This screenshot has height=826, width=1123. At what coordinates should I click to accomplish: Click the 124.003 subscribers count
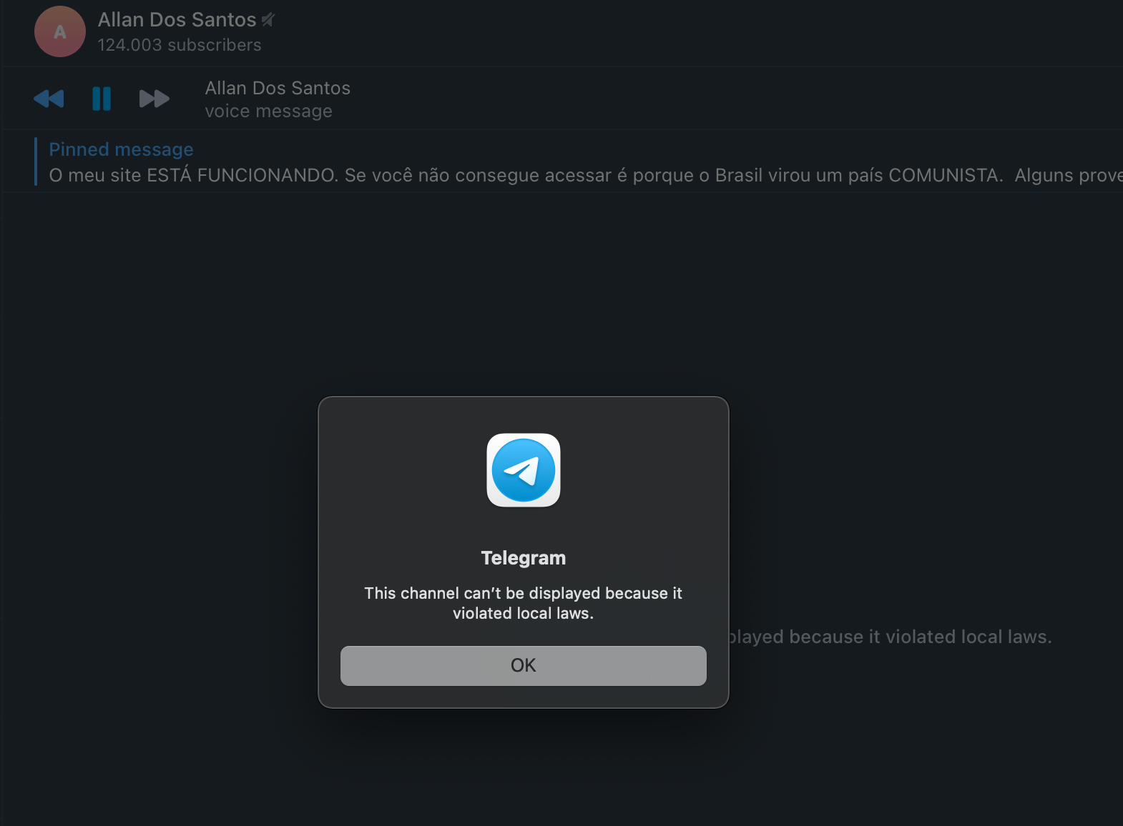[180, 45]
